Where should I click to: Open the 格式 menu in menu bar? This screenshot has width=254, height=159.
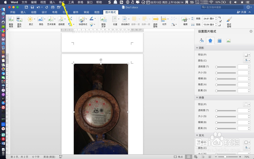[x=61, y=2]
